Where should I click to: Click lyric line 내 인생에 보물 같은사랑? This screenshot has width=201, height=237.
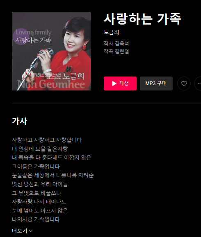40,149
